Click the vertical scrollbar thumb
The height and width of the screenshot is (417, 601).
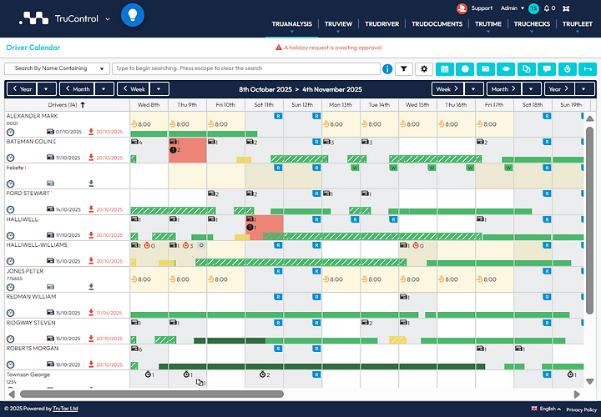pyautogui.click(x=590, y=221)
